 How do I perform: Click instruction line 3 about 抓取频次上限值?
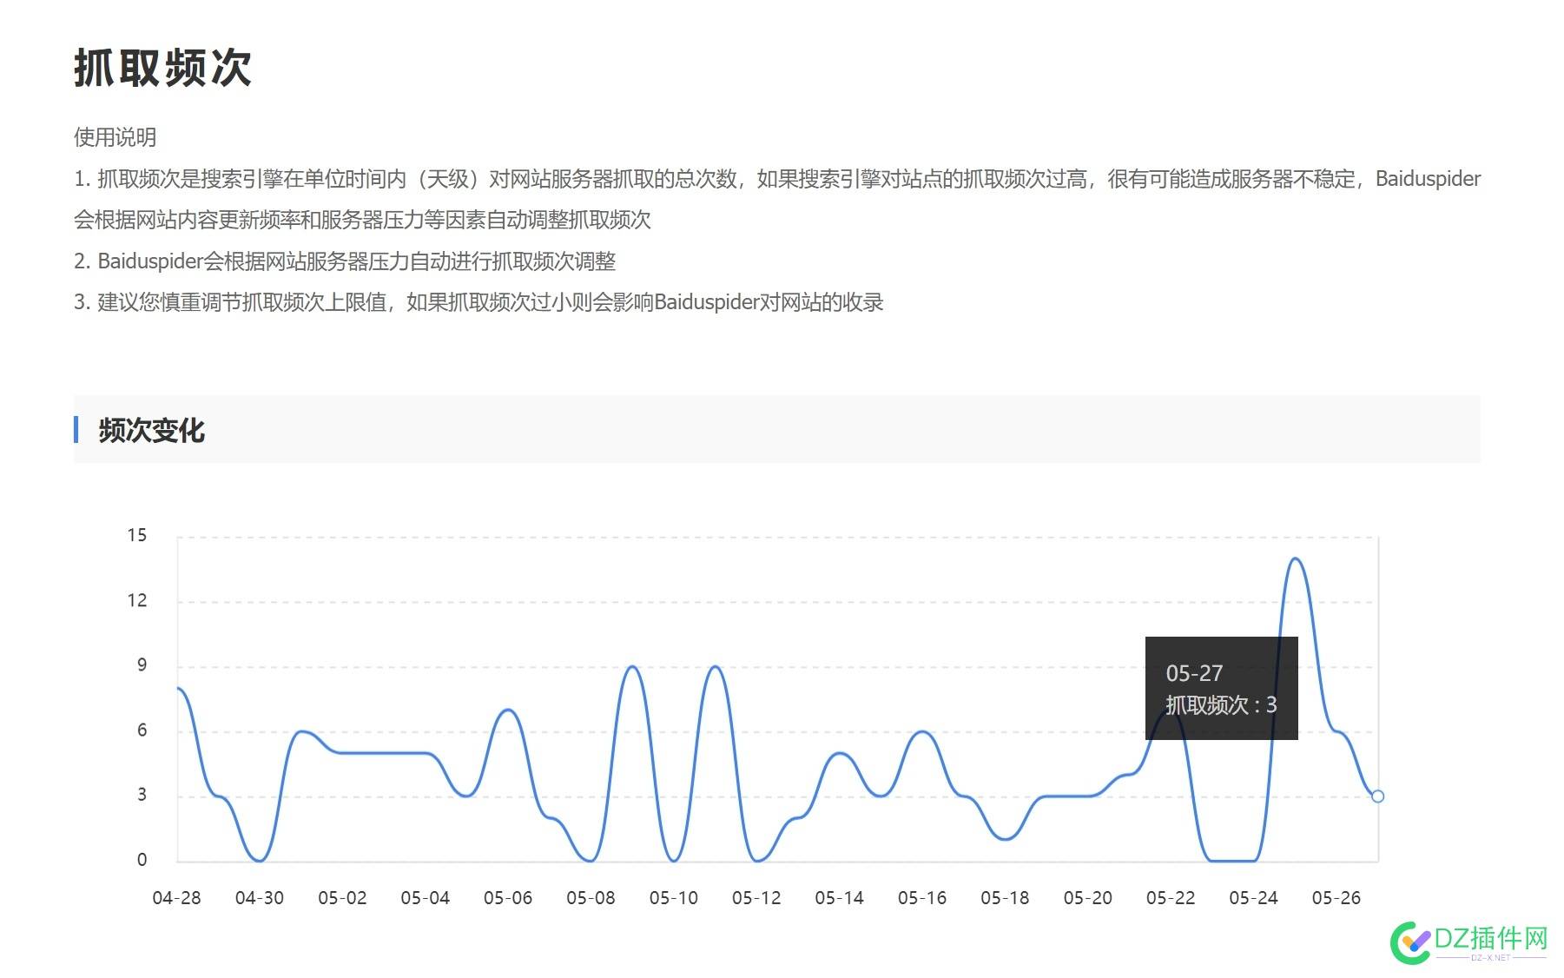pos(478,302)
